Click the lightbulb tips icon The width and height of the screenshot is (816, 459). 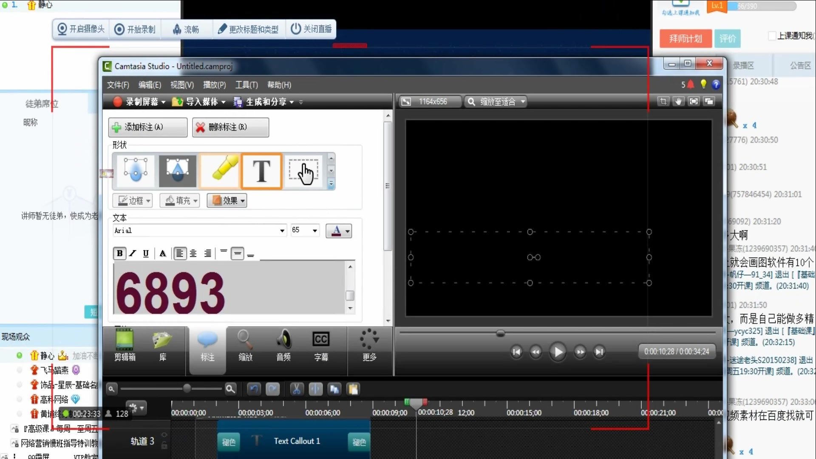pyautogui.click(x=703, y=84)
